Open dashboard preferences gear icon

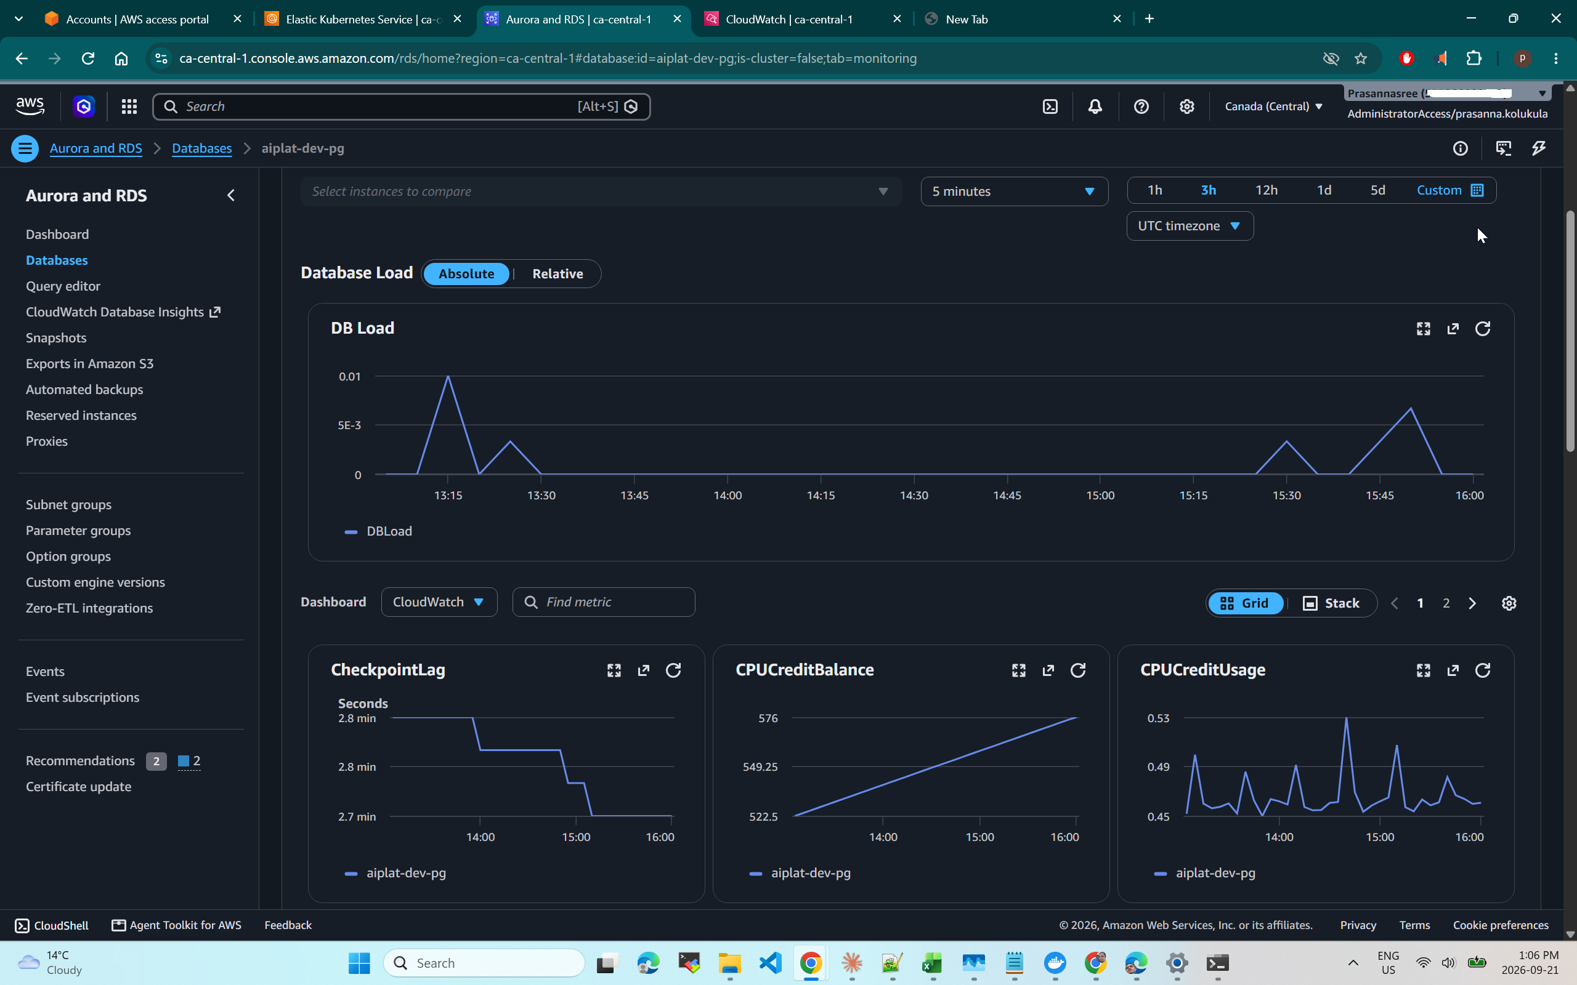coord(1509,603)
